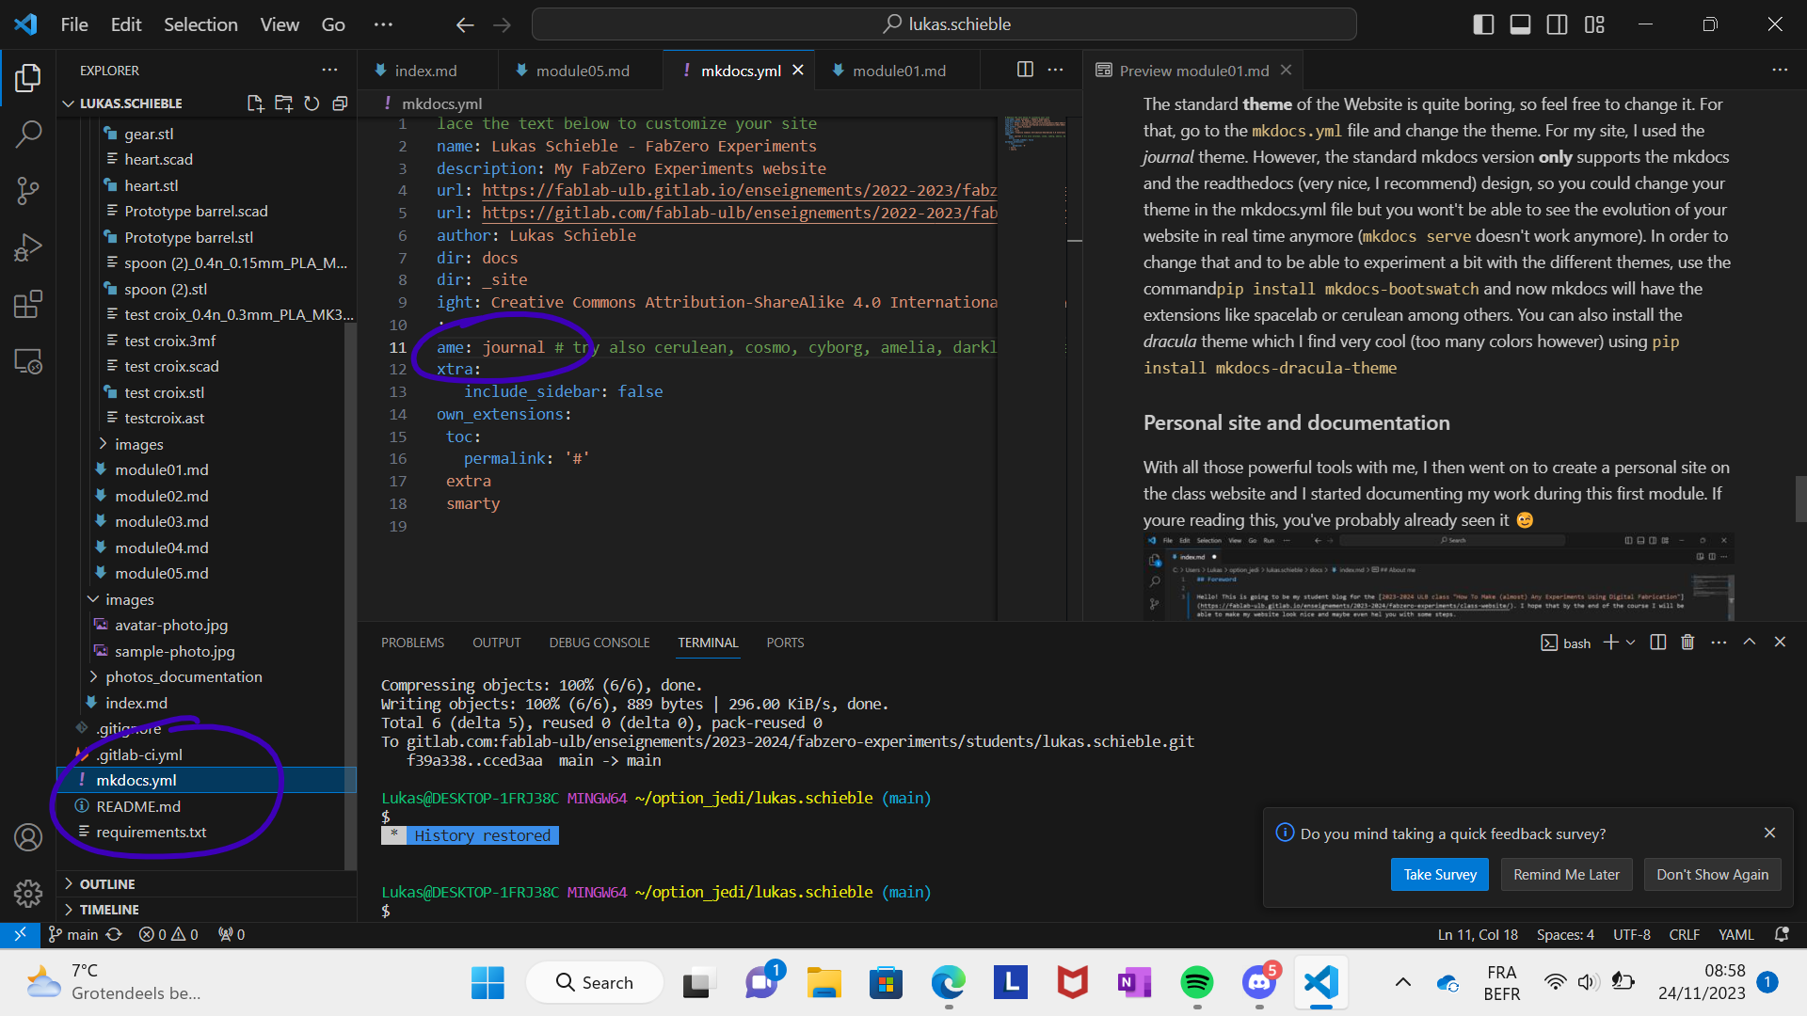The image size is (1807, 1016).
Task: Click Don't Show Again button
Action: [x=1712, y=874]
